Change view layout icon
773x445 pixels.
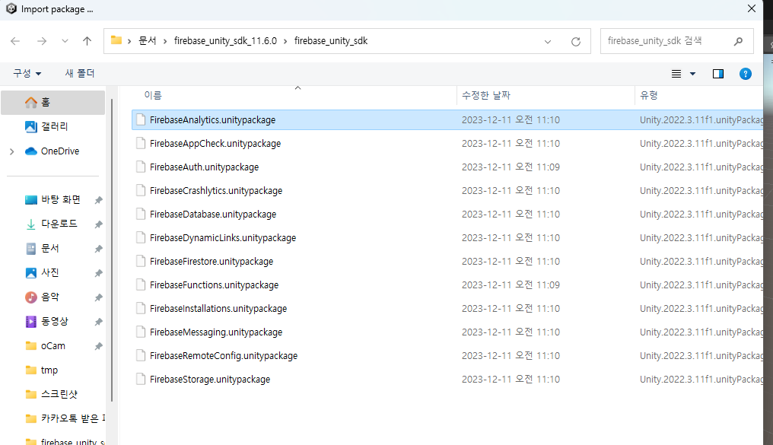click(676, 74)
